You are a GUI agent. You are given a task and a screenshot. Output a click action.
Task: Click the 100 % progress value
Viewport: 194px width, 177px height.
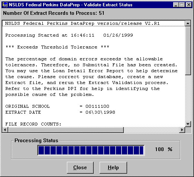coord(164,149)
